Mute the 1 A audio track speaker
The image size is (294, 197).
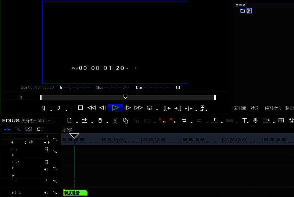[46, 193]
